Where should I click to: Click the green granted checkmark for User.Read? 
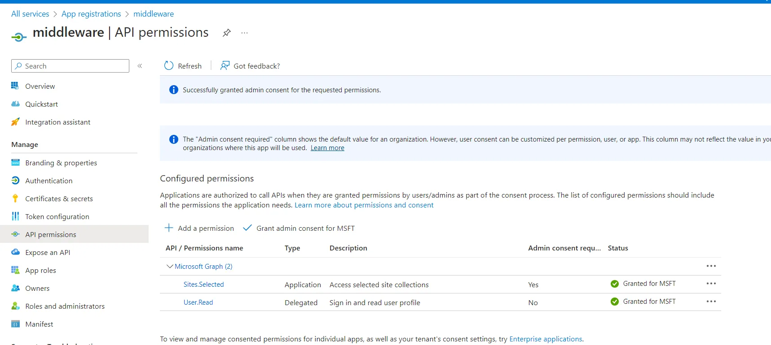click(x=615, y=302)
